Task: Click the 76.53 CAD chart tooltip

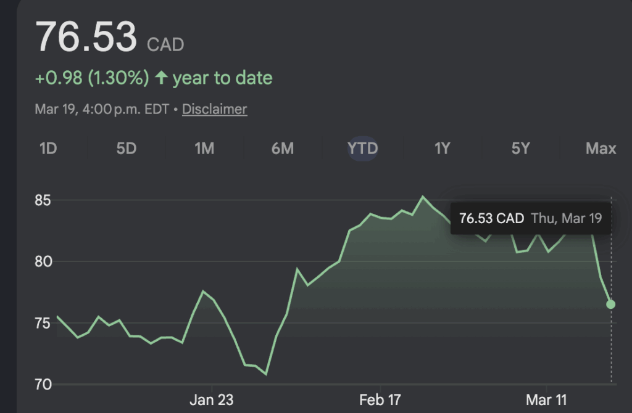Action: point(531,218)
